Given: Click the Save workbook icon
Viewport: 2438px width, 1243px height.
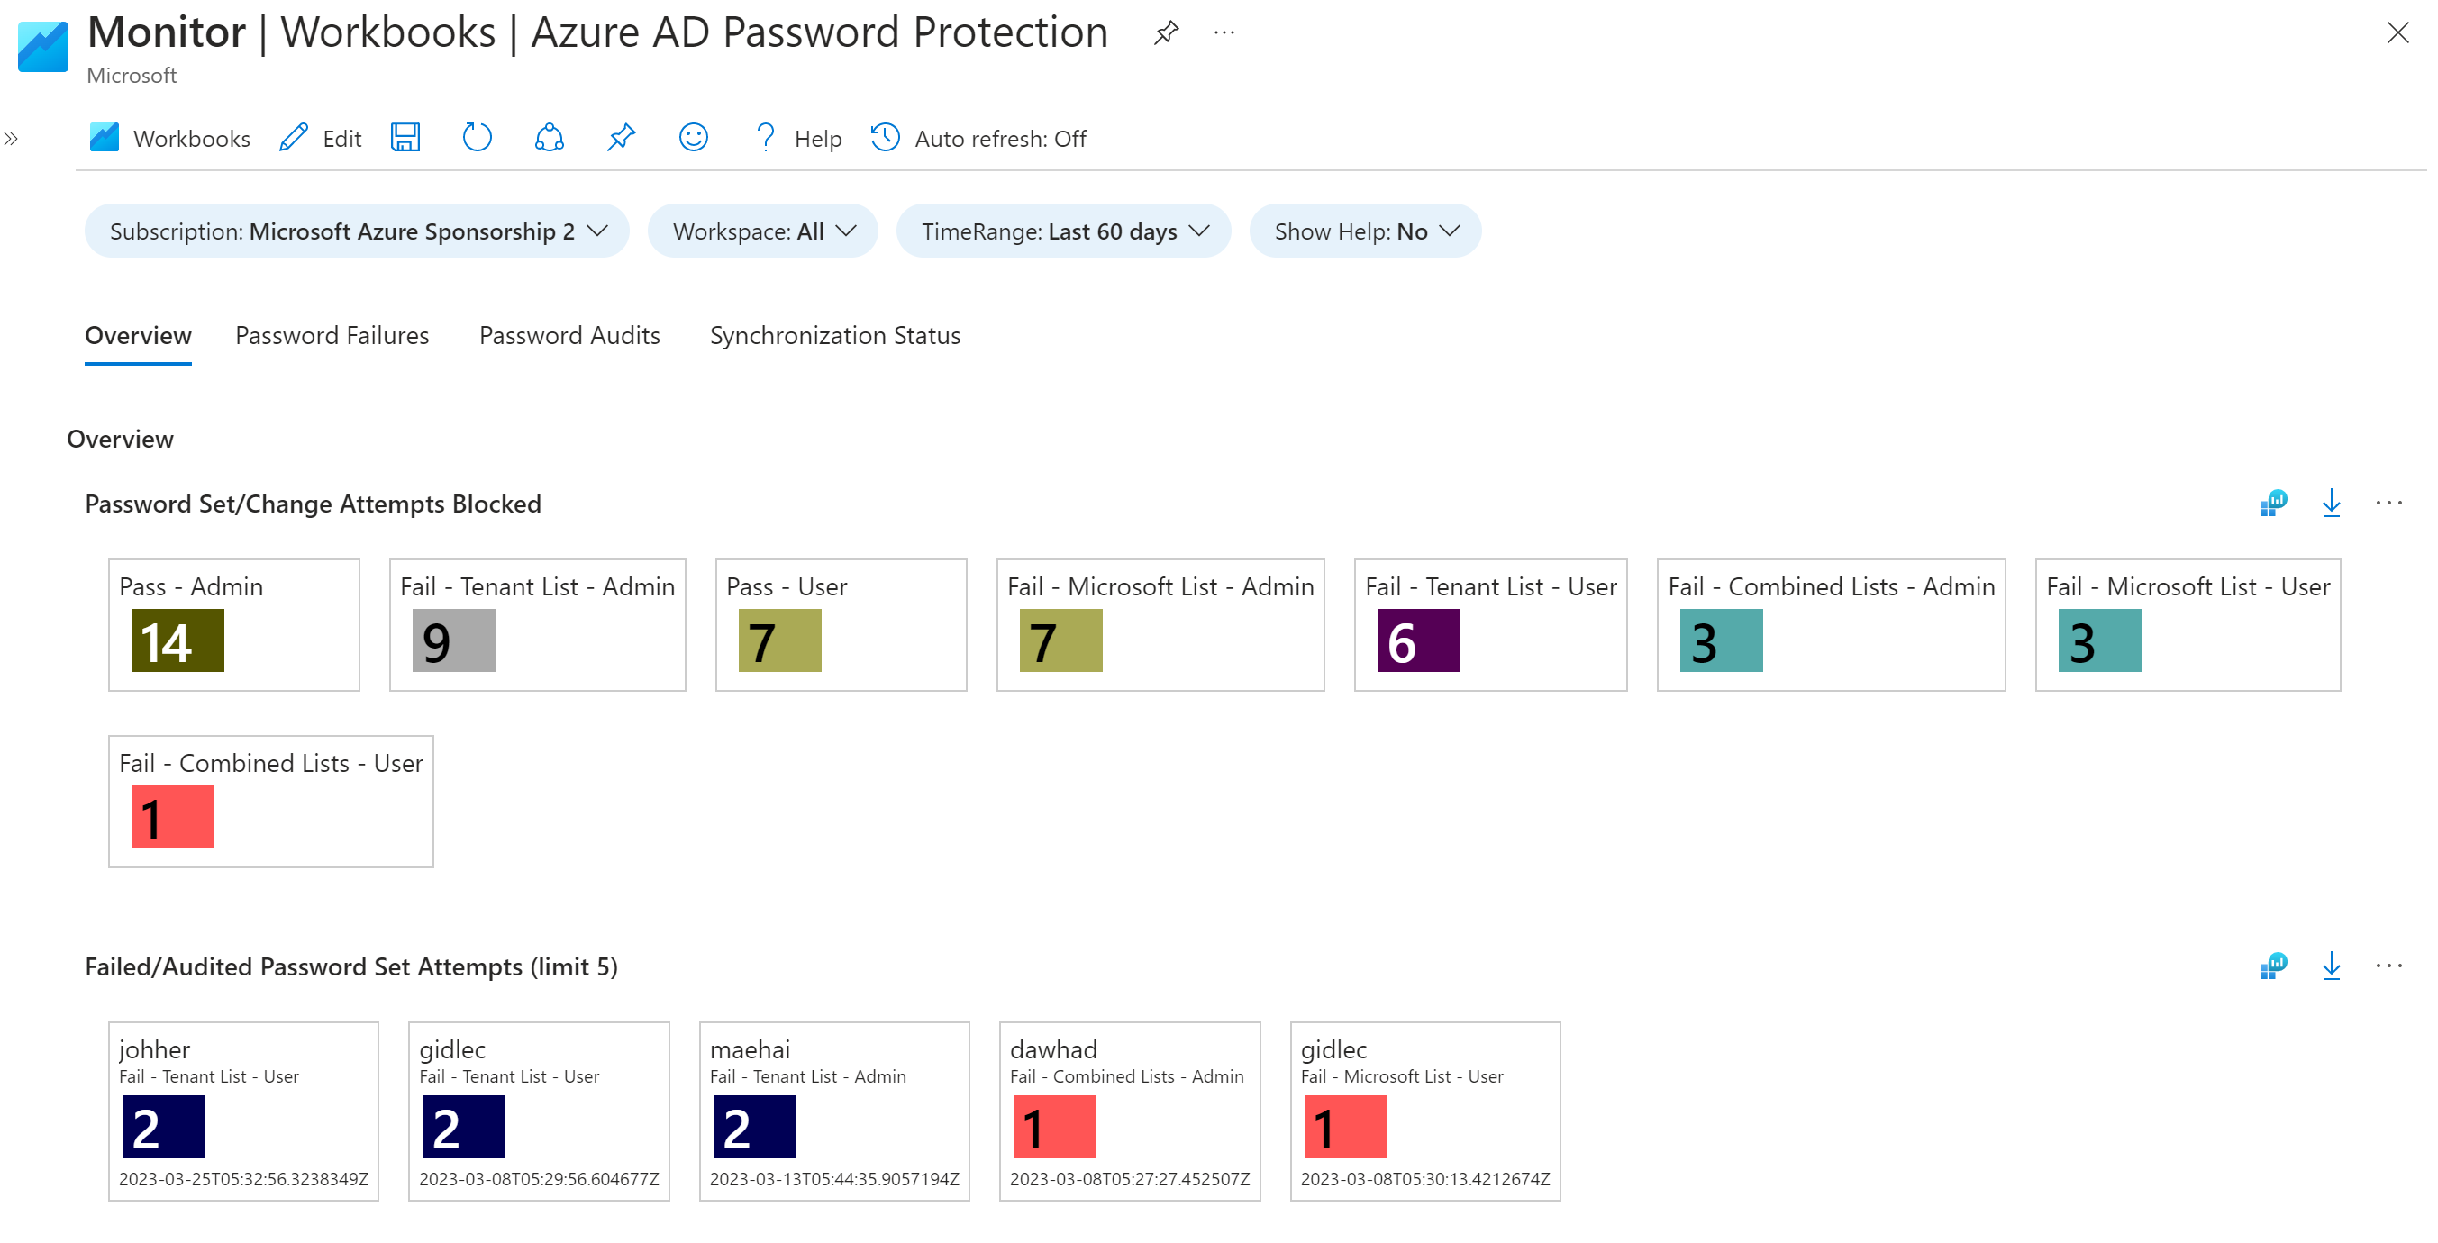Looking at the screenshot, I should [405, 138].
